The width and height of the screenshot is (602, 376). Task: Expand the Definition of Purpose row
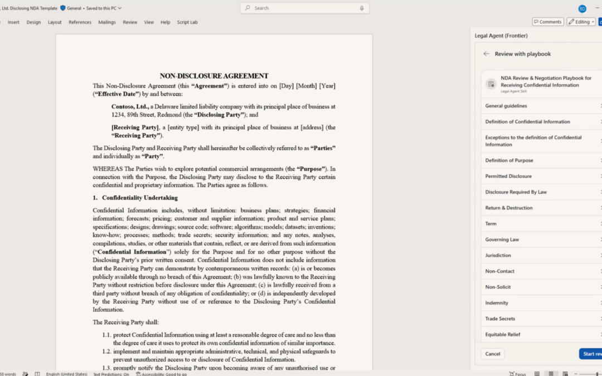(x=541, y=160)
